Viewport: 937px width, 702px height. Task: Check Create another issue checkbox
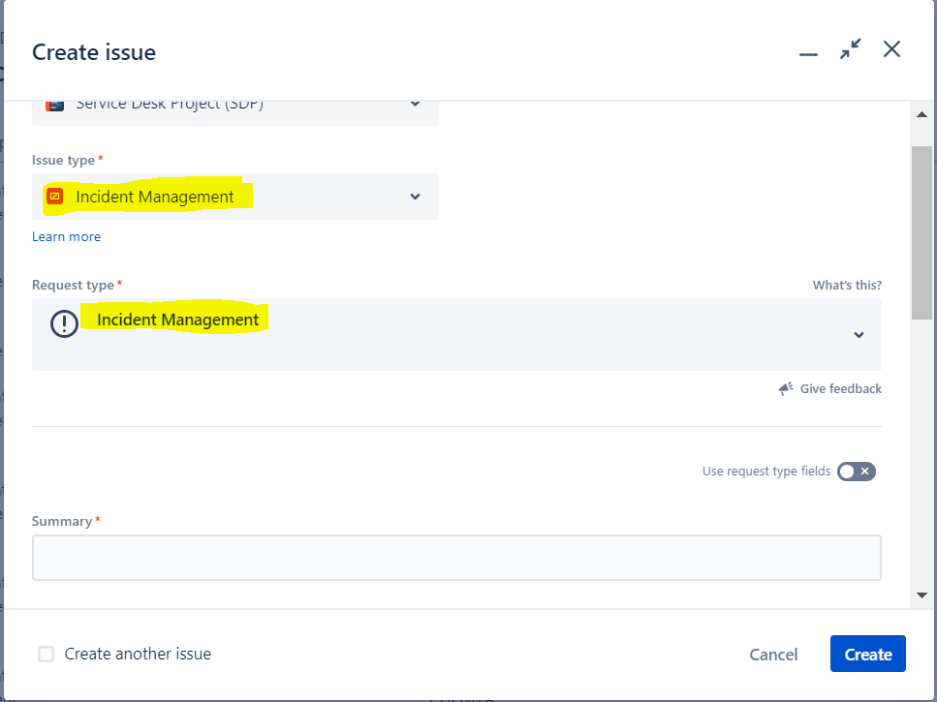[46, 654]
